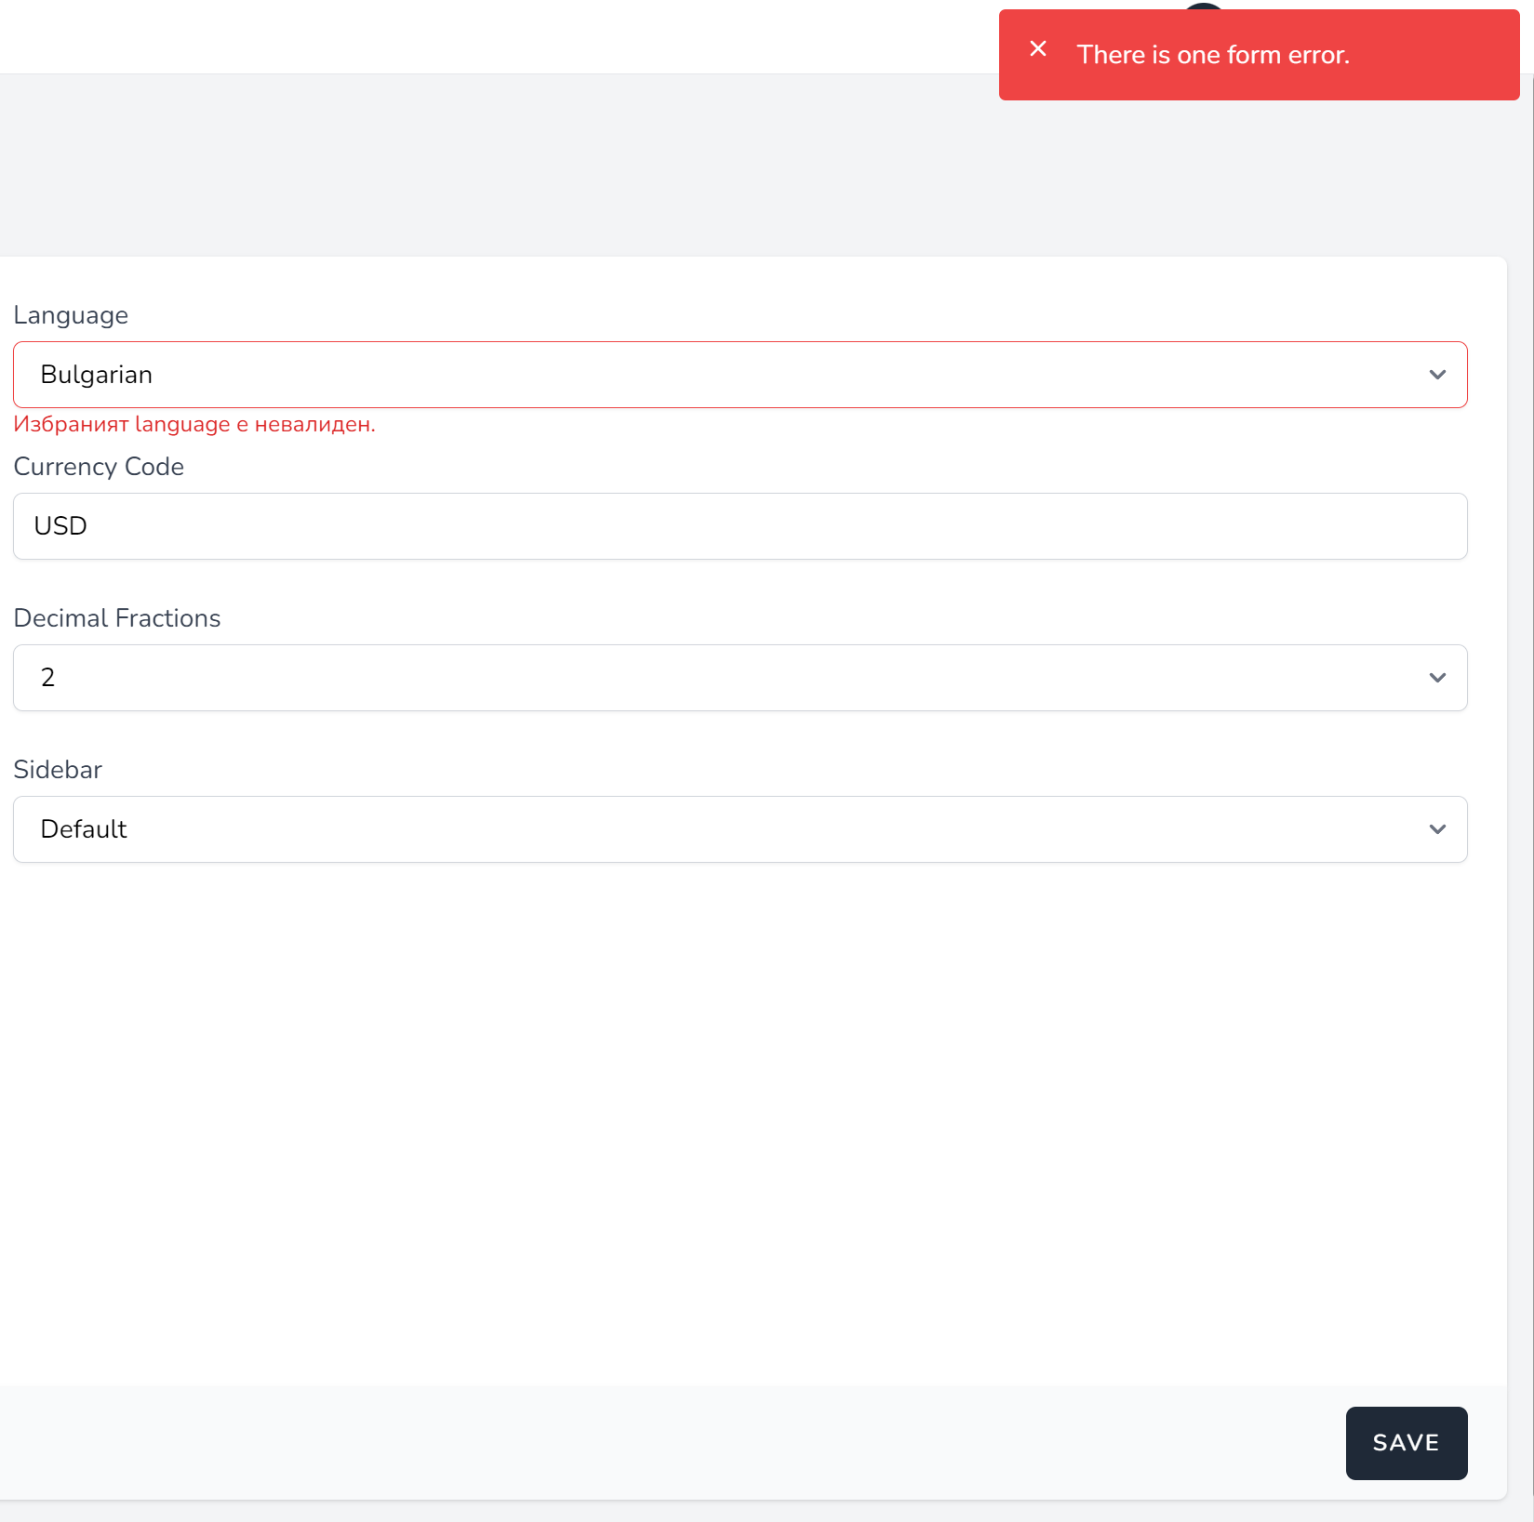
Task: Open the Sidebar select showing Default
Action: [x=740, y=829]
